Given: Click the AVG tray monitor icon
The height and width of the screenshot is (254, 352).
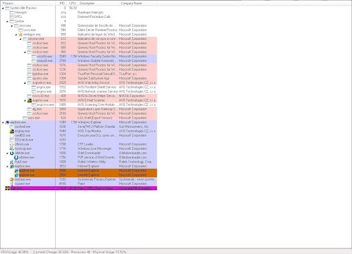Looking at the screenshot, I should tap(12, 131).
